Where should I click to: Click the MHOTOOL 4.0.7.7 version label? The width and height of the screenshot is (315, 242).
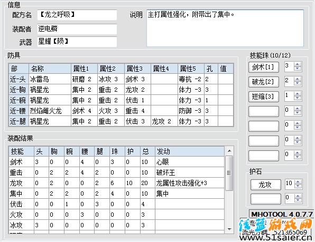click(282, 214)
